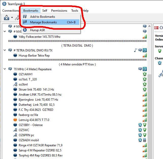Screen dimensions: 163x159
Task: Click V channel group badge in info panel
Action: 160,63
